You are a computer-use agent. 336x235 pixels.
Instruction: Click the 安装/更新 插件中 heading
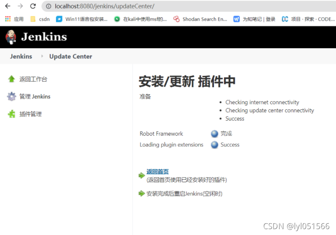click(187, 81)
